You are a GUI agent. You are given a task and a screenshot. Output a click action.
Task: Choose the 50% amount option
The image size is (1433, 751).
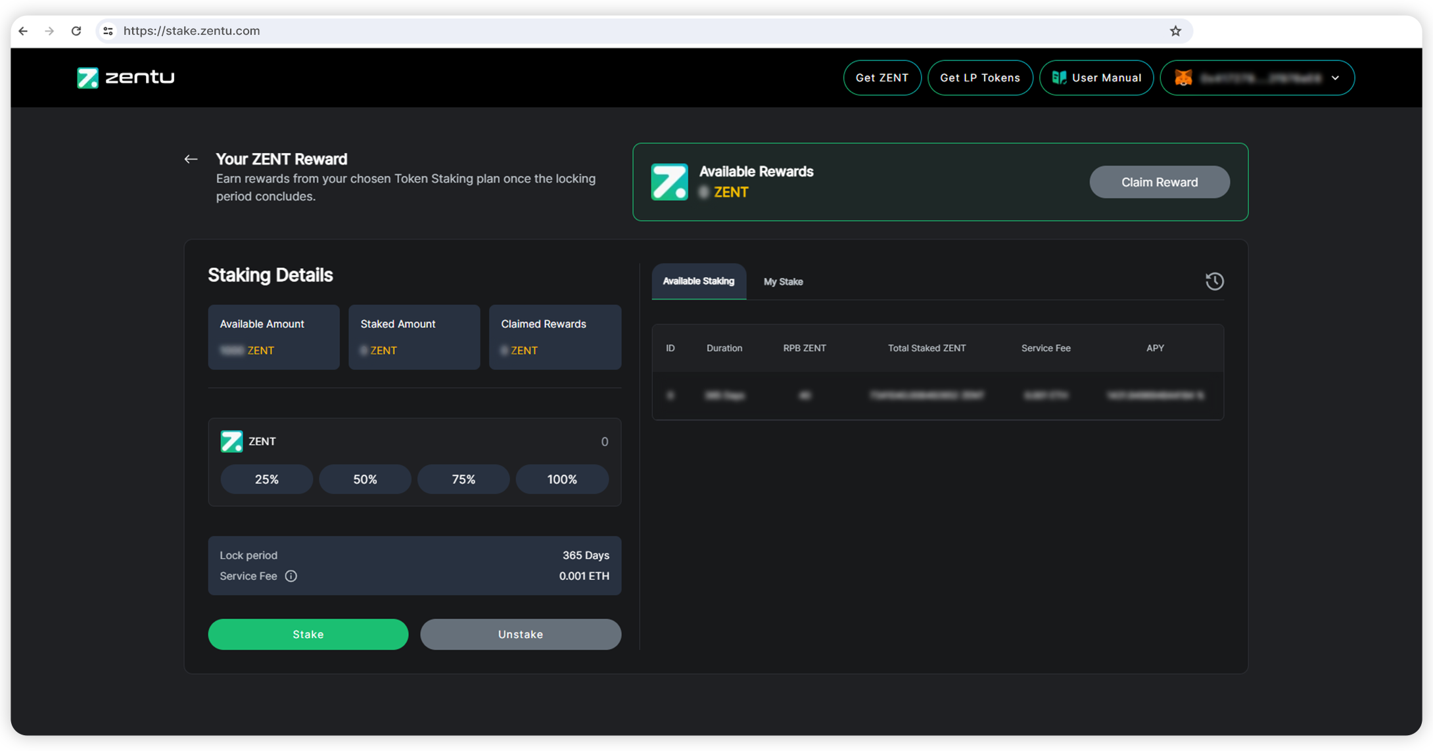365,479
